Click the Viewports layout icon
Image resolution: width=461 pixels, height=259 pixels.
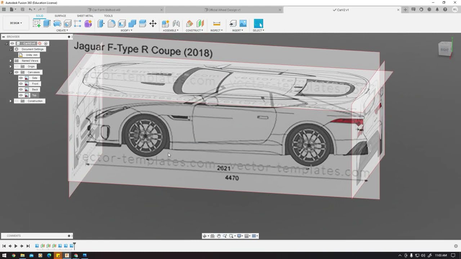(x=254, y=236)
